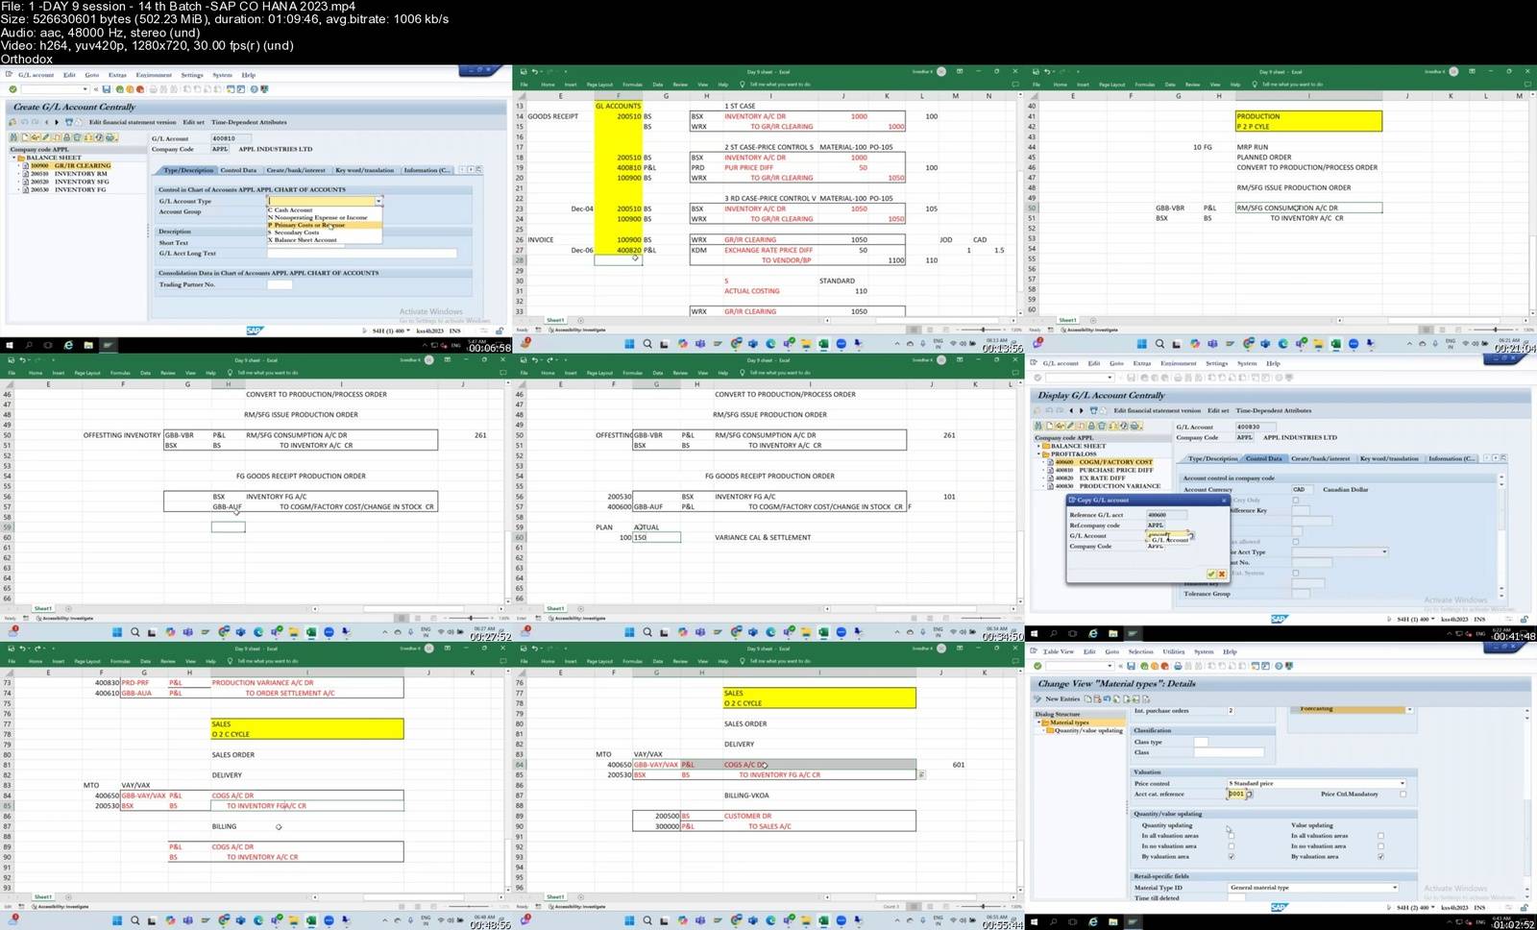Click Edge icon in taskbar below Display G/L Account

tap(1092, 633)
